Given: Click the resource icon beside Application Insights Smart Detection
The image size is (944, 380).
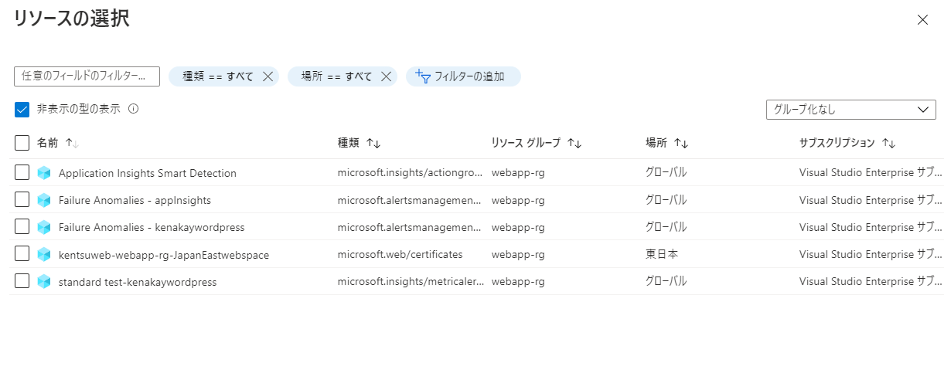Looking at the screenshot, I should click(44, 173).
